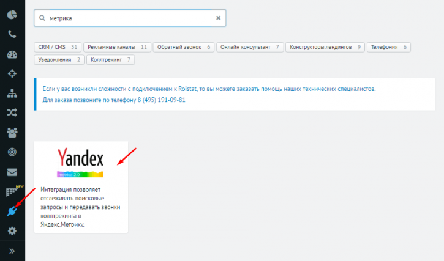This screenshot has width=444, height=261.
Task: Expand the sidebar with double chevron
Action: click(12, 251)
